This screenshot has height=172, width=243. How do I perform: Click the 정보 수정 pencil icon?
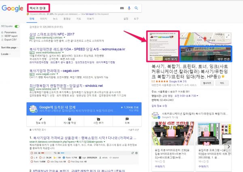pos(41,119)
